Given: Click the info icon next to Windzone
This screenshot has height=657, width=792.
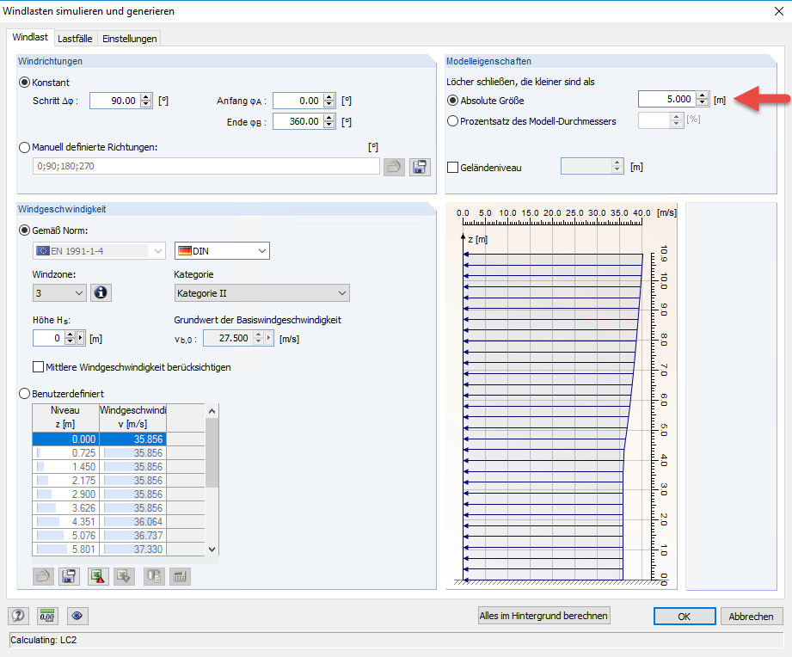Looking at the screenshot, I should pyautogui.click(x=101, y=292).
